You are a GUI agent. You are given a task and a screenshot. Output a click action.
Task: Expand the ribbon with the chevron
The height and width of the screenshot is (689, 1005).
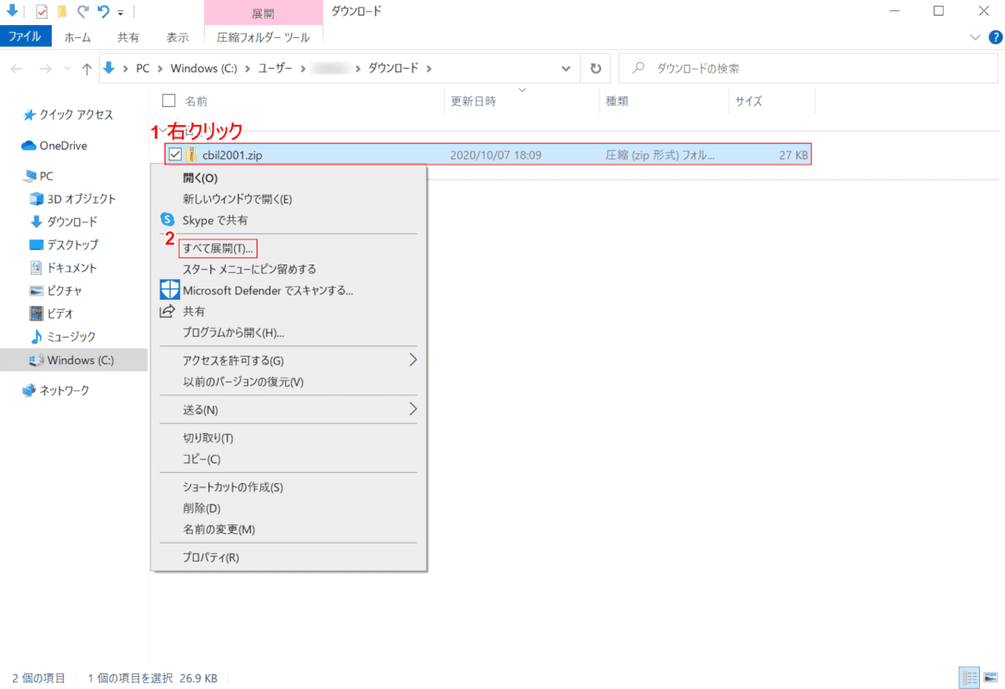(975, 37)
